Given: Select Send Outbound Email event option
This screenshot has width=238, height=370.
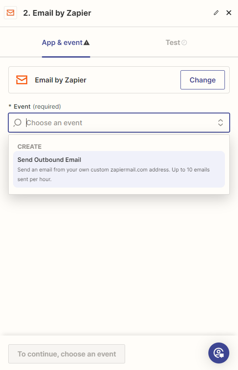Looking at the screenshot, I should tap(119, 169).
